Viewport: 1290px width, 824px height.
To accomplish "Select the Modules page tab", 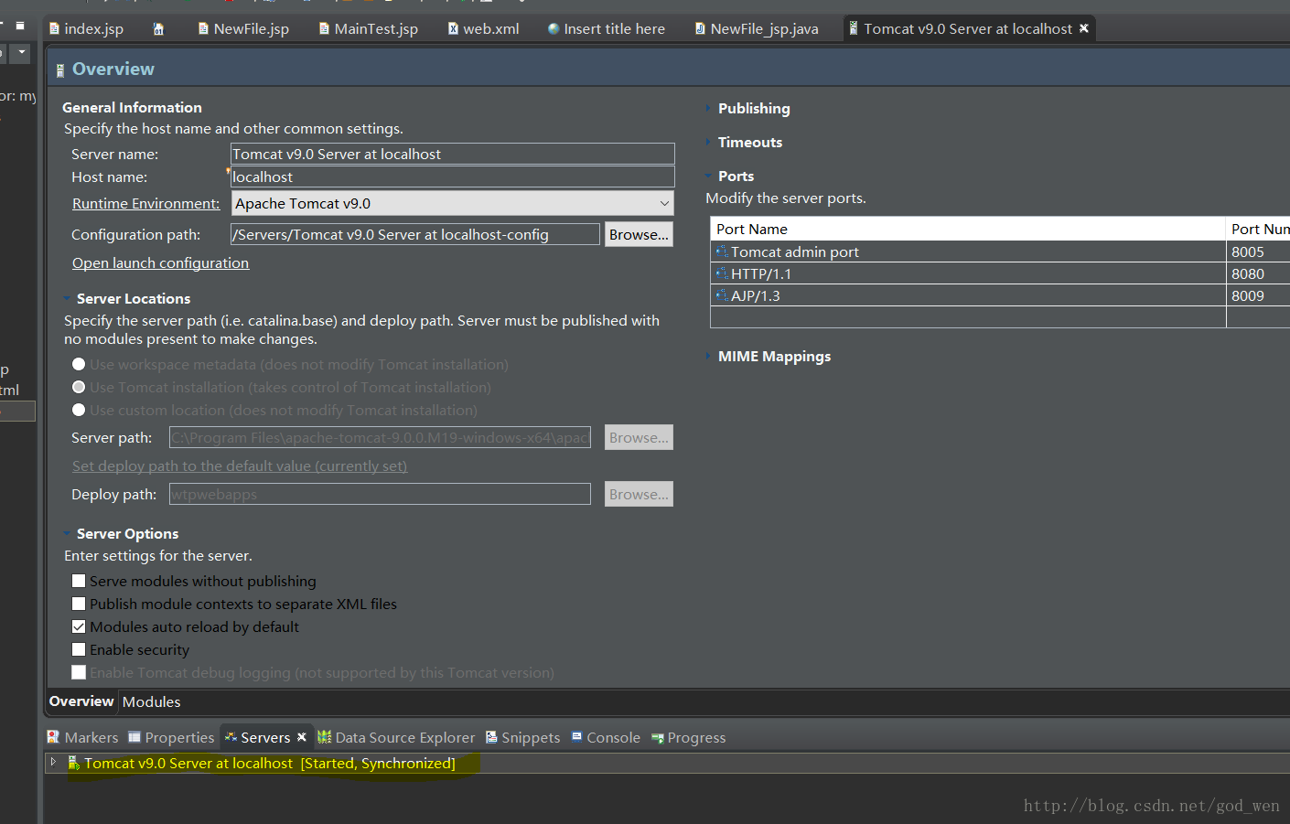I will (x=152, y=702).
